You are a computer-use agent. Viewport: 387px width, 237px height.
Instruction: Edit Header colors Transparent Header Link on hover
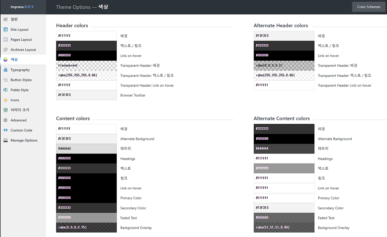[86, 85]
